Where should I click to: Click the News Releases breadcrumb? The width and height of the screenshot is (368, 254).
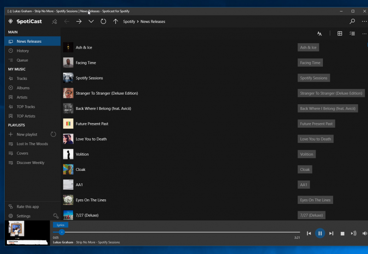[x=153, y=22]
